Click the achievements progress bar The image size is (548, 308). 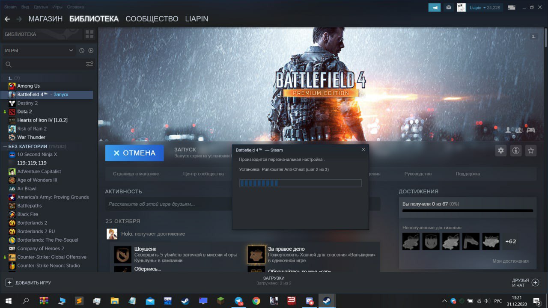(x=468, y=211)
